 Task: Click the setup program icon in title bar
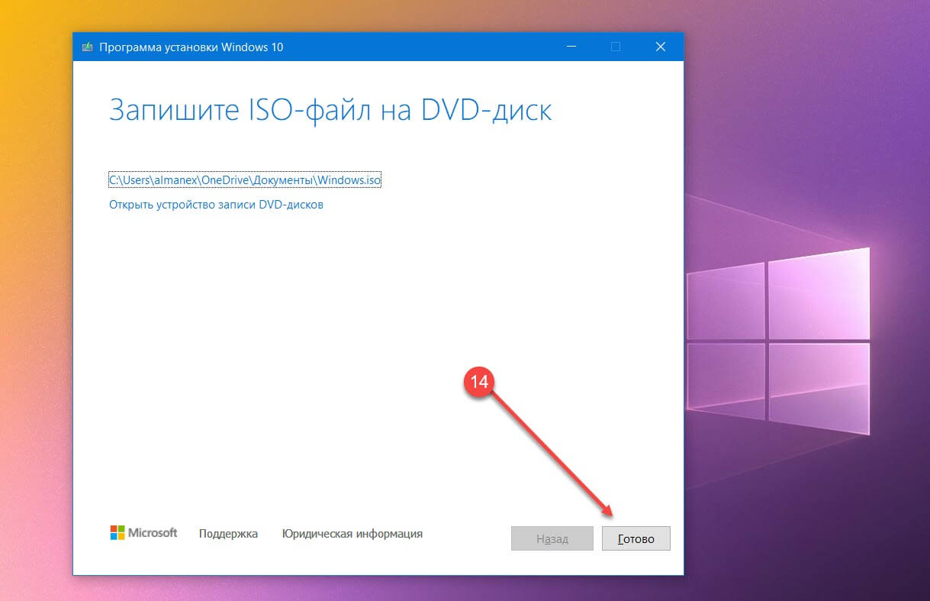click(x=88, y=47)
